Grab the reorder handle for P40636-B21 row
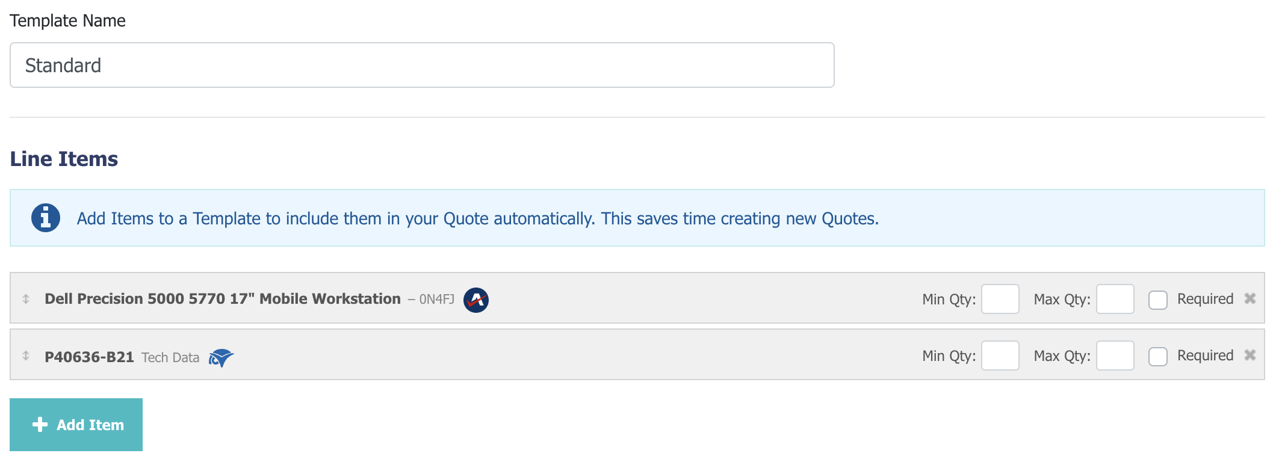Viewport: 1276px width, 462px height. pyautogui.click(x=26, y=355)
